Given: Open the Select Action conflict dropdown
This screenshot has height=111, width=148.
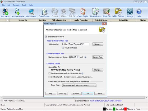Looking at the screenshot, I should click(x=79, y=85).
